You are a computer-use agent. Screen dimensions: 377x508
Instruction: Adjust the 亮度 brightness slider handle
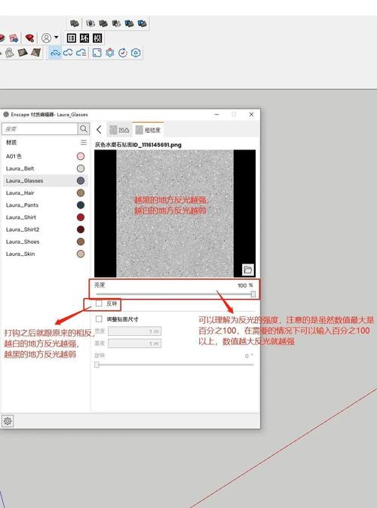[x=253, y=294]
